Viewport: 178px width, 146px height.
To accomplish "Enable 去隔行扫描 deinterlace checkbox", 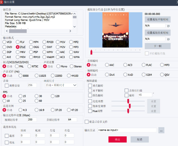I will [x=127, y=90].
